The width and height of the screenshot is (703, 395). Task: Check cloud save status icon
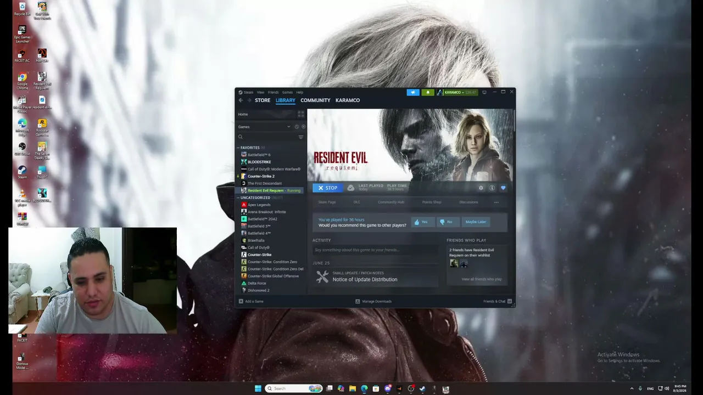click(x=350, y=188)
